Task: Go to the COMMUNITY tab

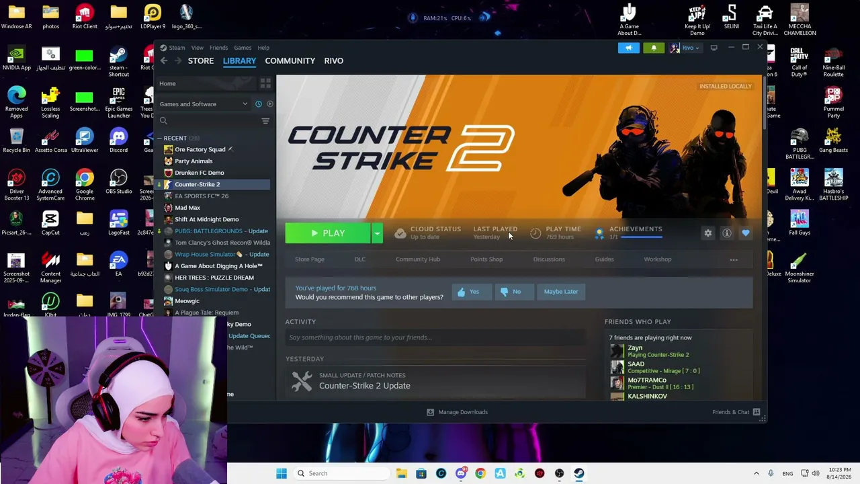Action: tap(290, 61)
